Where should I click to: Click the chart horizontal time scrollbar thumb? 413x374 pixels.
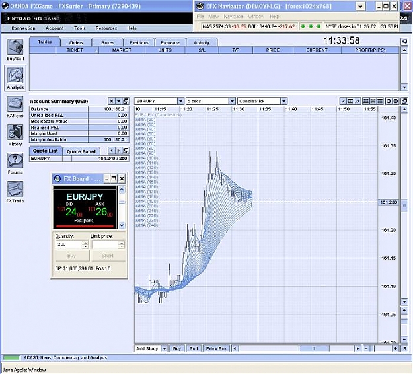[x=314, y=348]
